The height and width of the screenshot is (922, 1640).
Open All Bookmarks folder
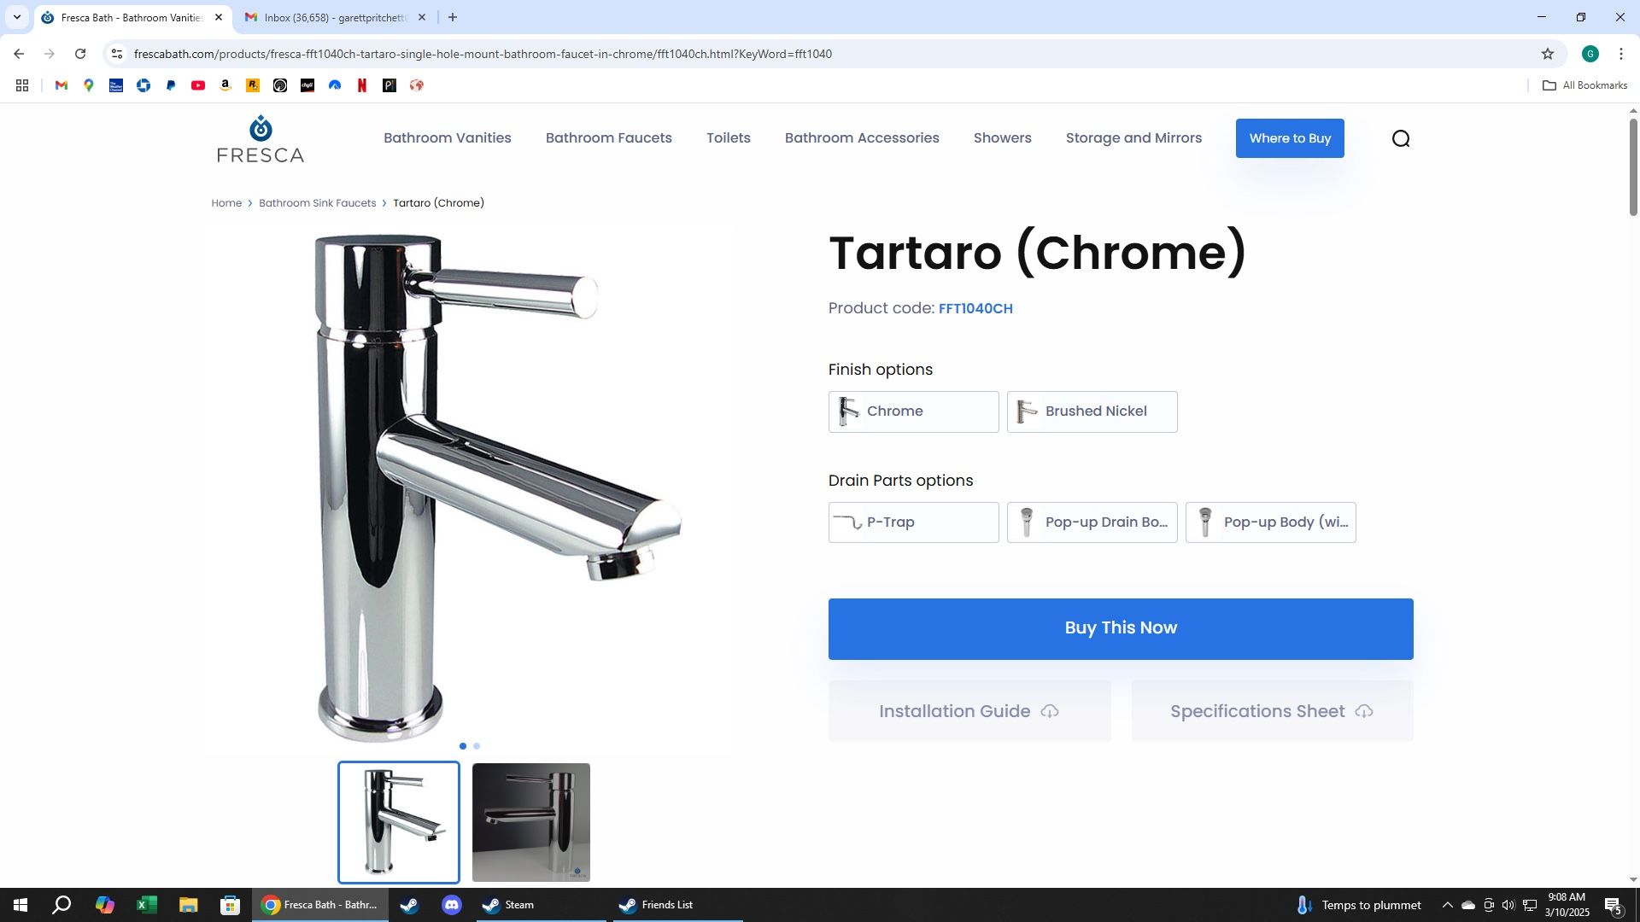pyautogui.click(x=1584, y=85)
